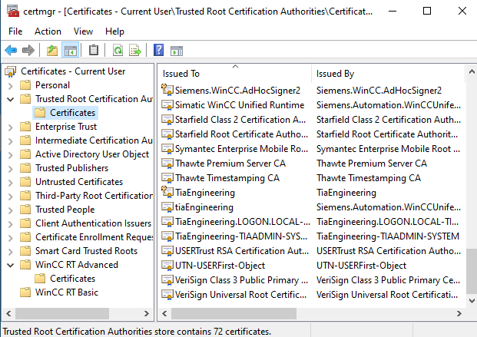Click the Back arrow toolbar icon

coord(11,51)
